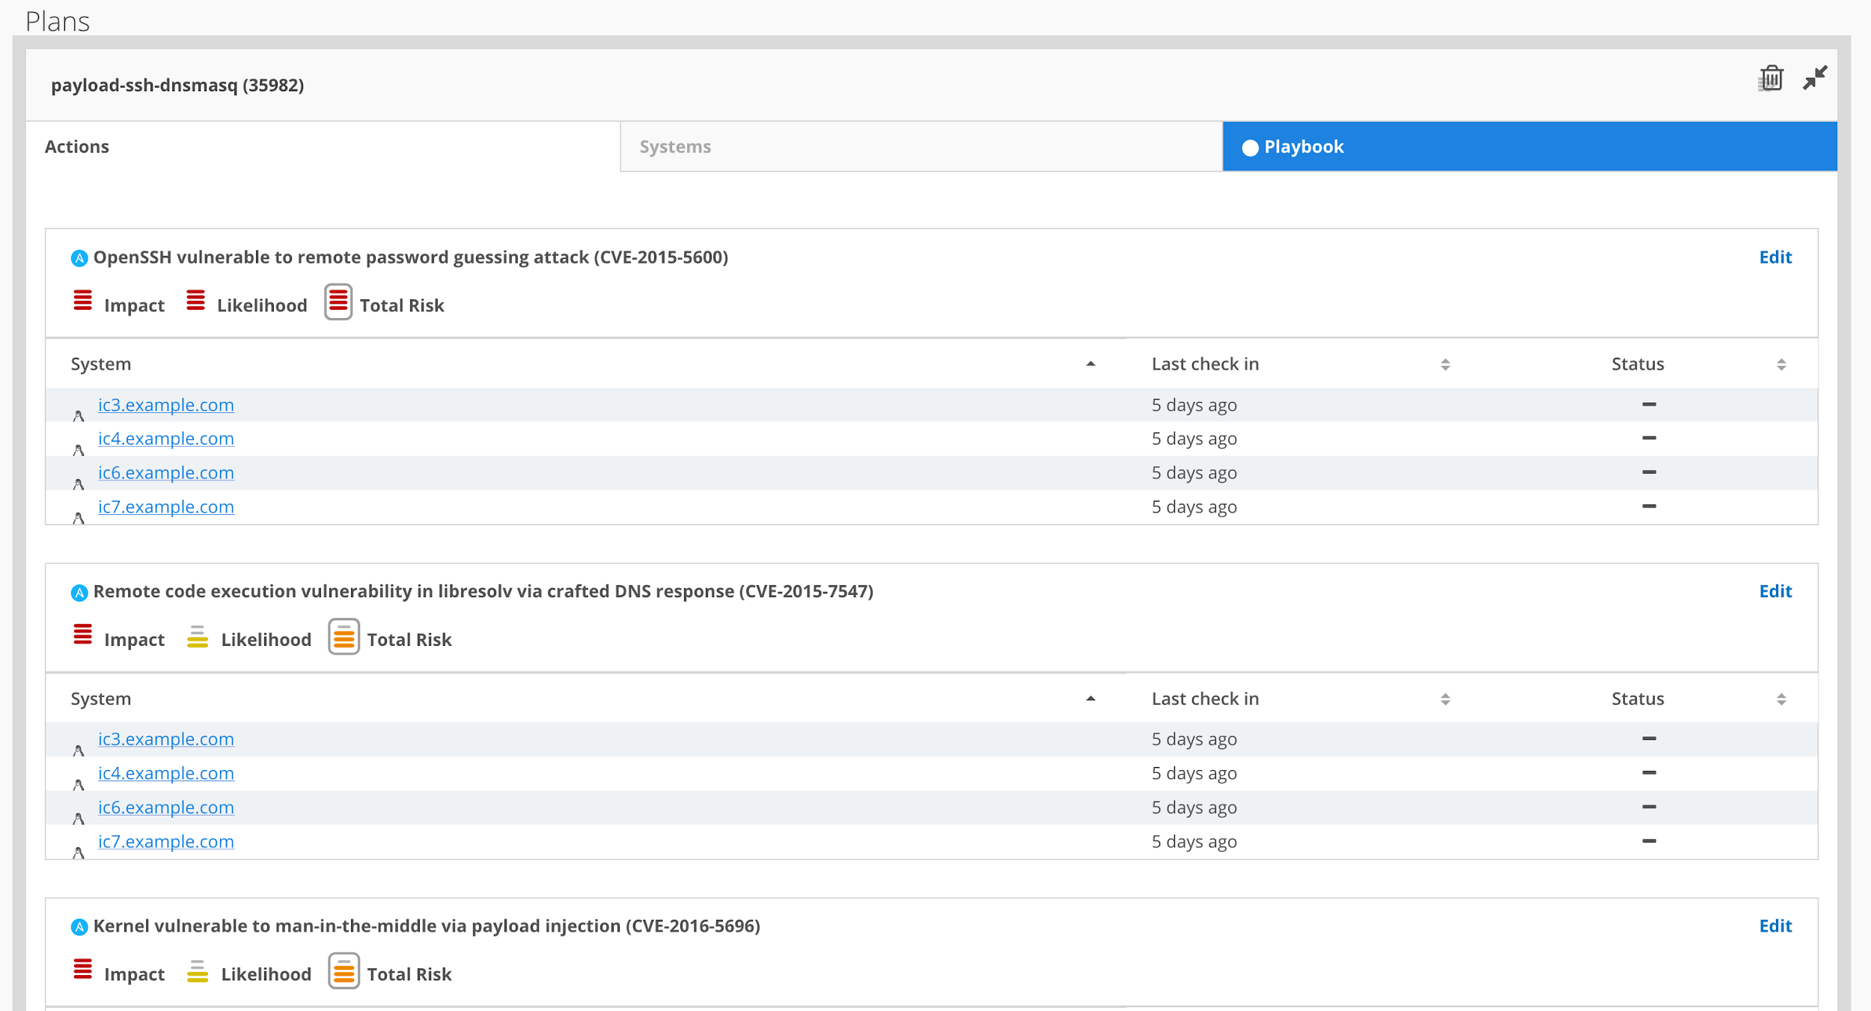1871x1011 pixels.
Task: Open the Playbook tab
Action: click(x=1530, y=147)
